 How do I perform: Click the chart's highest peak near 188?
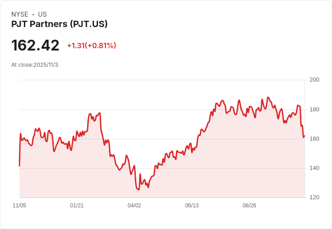pyautogui.click(x=268, y=97)
